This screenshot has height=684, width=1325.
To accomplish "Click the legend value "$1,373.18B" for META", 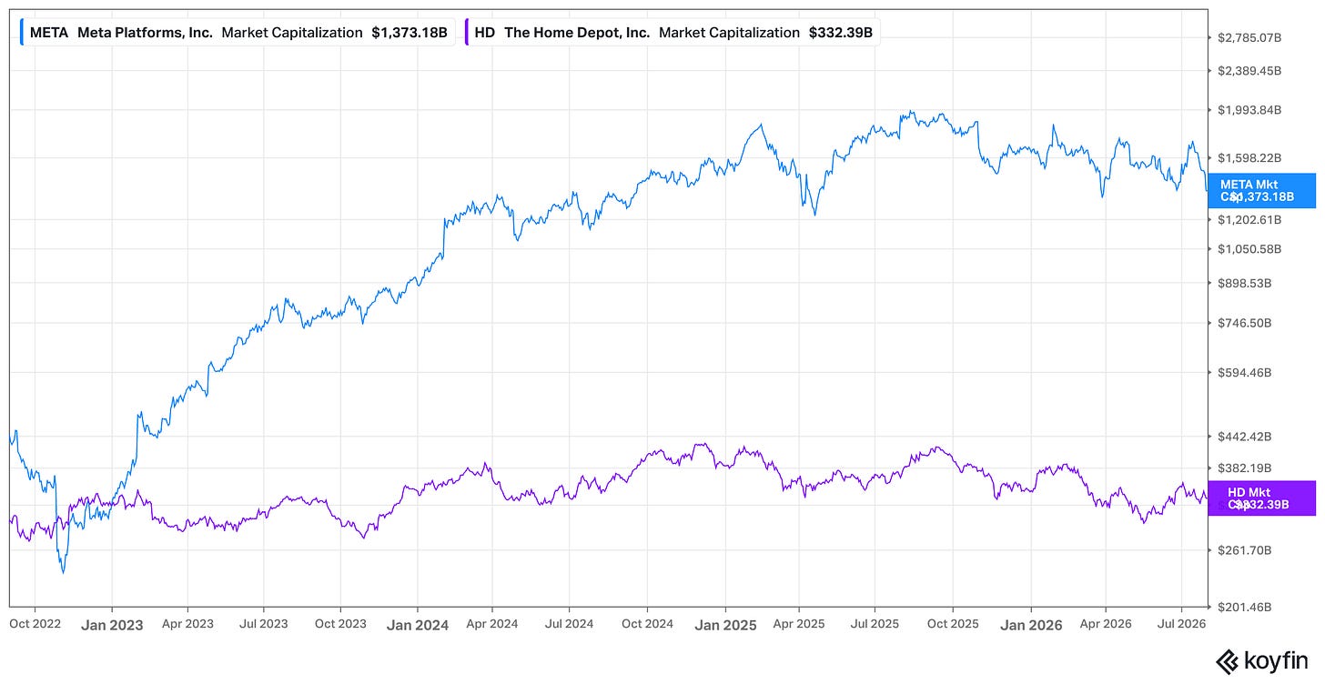I will click(x=410, y=33).
